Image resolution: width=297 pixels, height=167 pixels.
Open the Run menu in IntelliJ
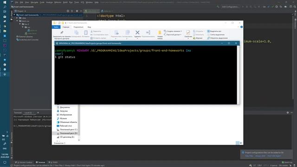pos(71,2)
